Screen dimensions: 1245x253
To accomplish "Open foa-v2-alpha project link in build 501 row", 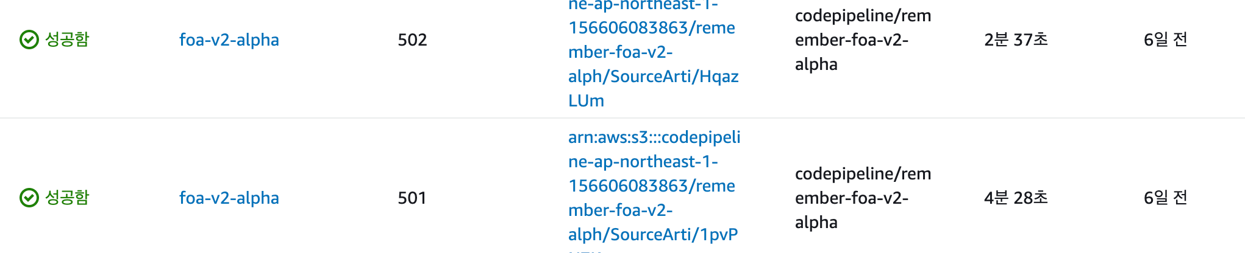I will (229, 198).
